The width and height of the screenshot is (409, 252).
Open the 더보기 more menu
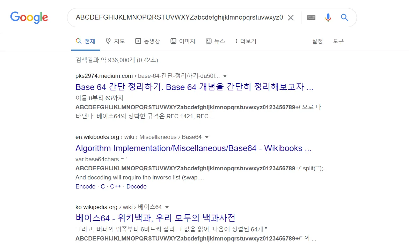tap(246, 41)
